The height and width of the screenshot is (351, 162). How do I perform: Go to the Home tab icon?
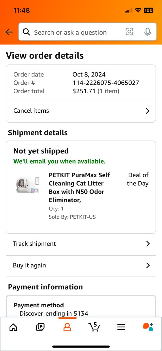(13, 327)
